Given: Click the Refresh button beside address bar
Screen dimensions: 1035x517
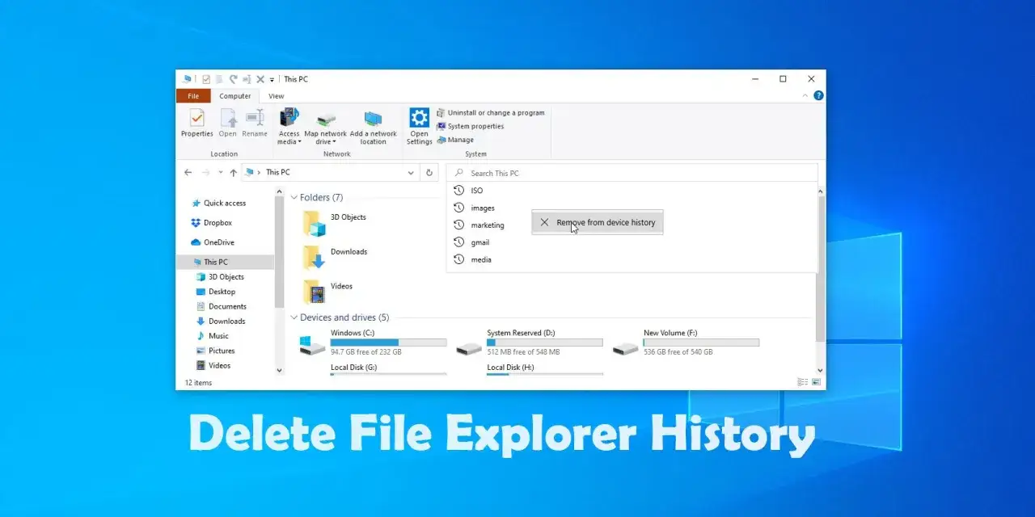Looking at the screenshot, I should [431, 172].
